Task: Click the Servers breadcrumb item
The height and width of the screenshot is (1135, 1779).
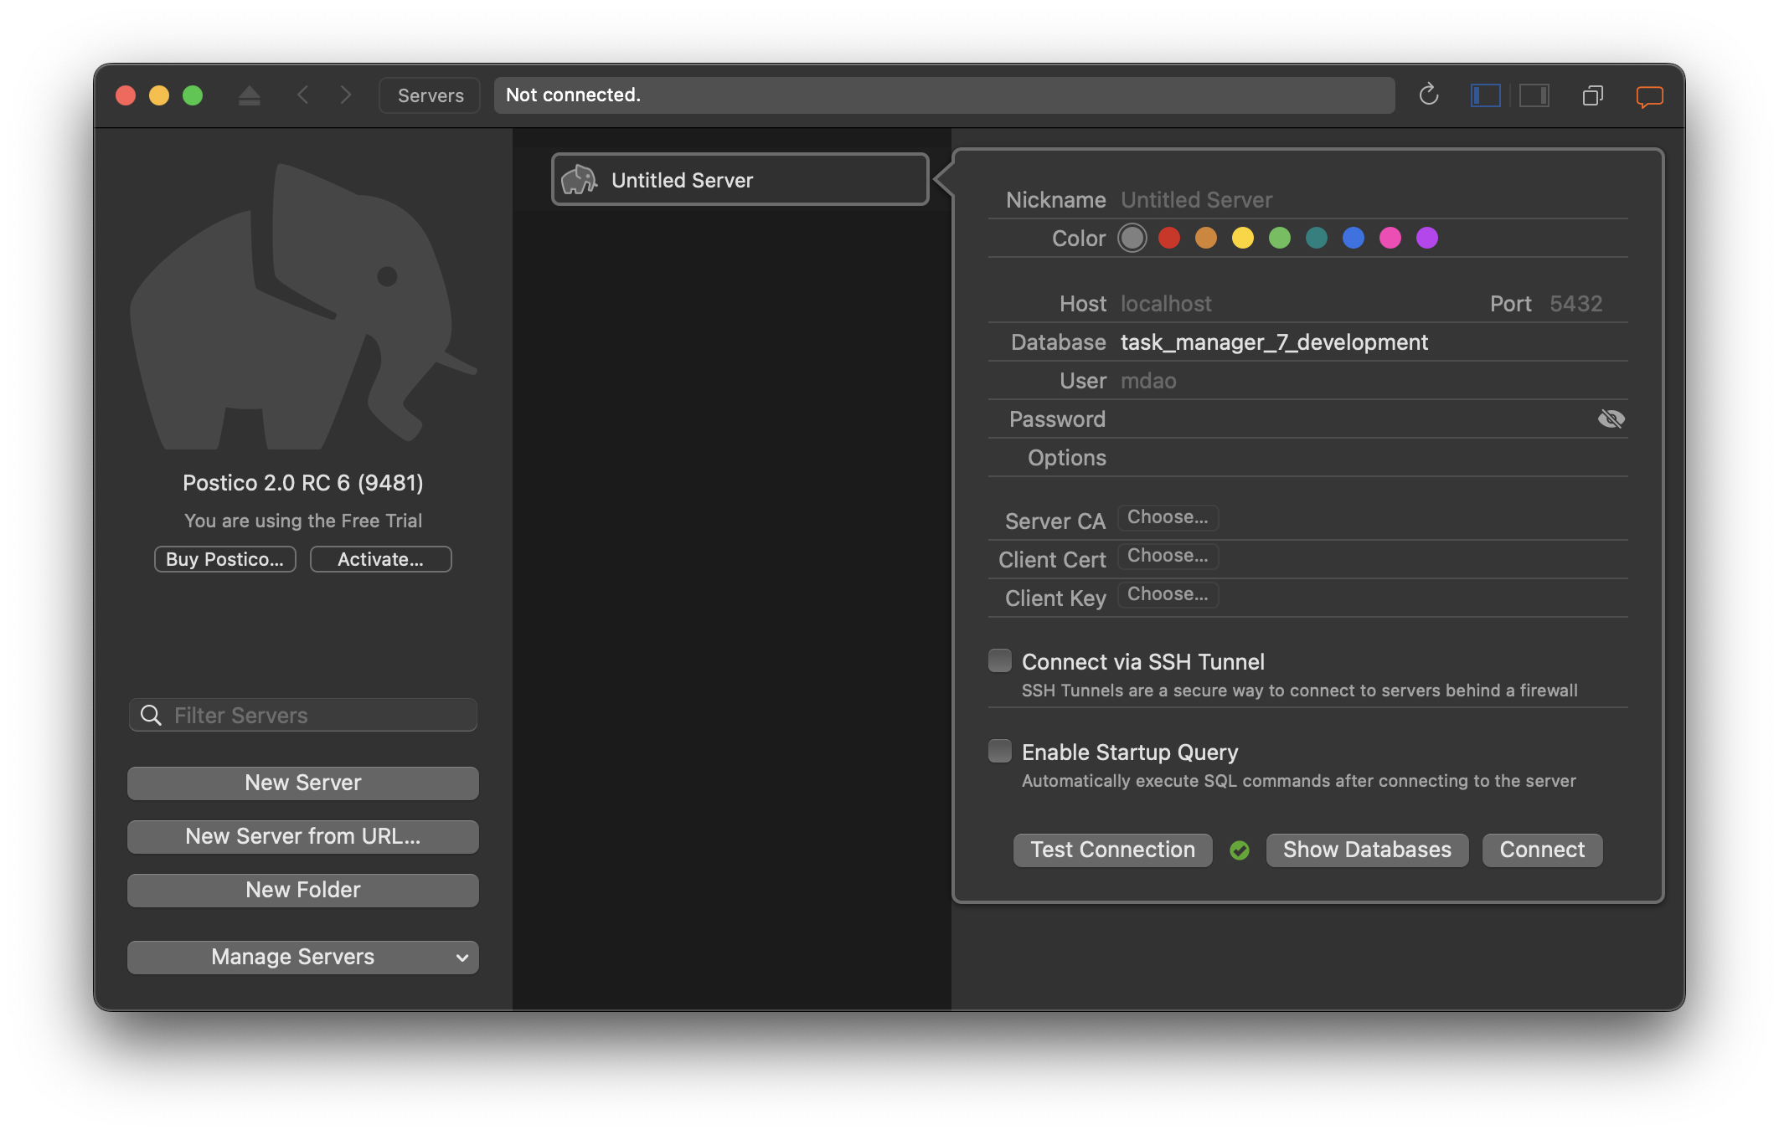Action: tap(430, 95)
